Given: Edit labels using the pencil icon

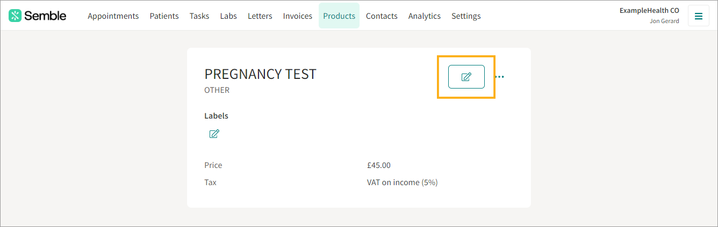Looking at the screenshot, I should [214, 134].
